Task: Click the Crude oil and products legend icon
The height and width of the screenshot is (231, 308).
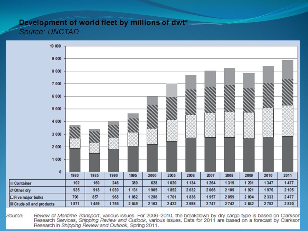Action: (x=12, y=204)
